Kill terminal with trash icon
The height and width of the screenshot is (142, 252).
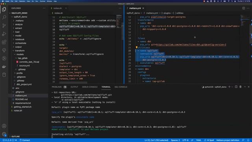tap(241, 87)
